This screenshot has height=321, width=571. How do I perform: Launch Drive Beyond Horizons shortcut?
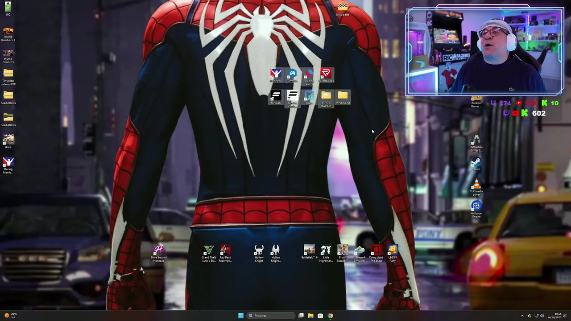pyautogui.click(x=158, y=254)
